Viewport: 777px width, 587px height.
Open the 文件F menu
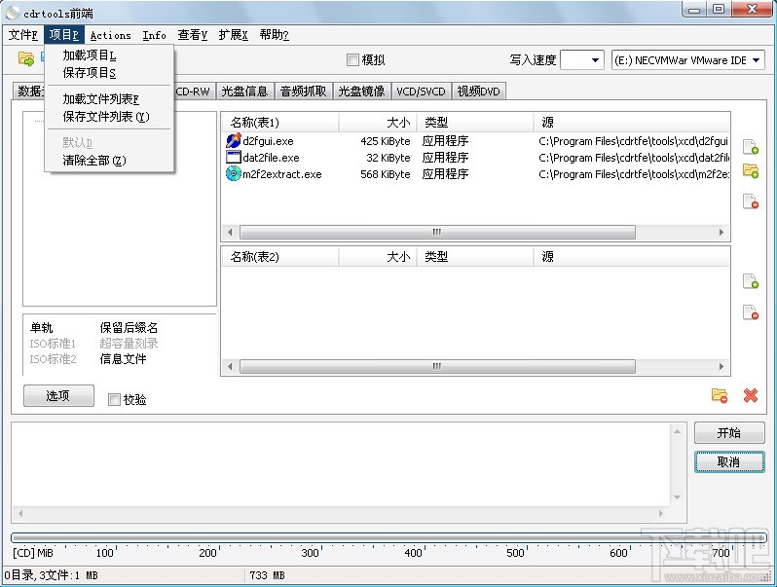[22, 35]
